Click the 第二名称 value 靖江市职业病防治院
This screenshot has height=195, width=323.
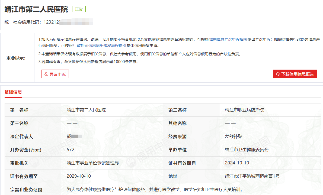[x=244, y=110]
